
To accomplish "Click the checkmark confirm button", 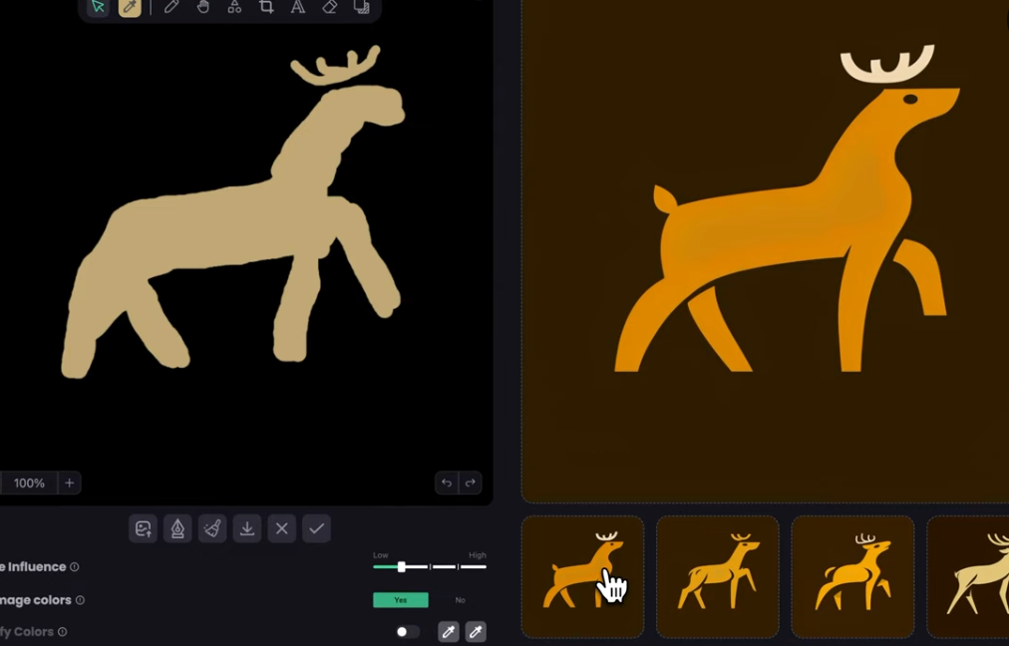I will click(316, 528).
